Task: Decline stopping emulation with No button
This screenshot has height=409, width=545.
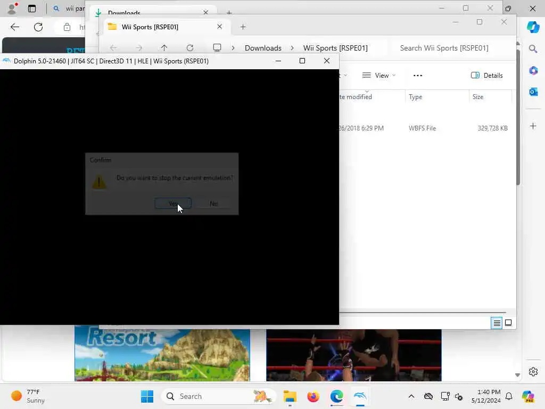Action: click(213, 203)
